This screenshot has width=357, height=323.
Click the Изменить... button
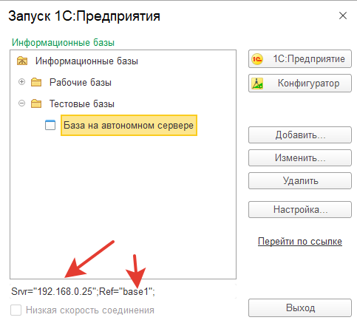[300, 158]
